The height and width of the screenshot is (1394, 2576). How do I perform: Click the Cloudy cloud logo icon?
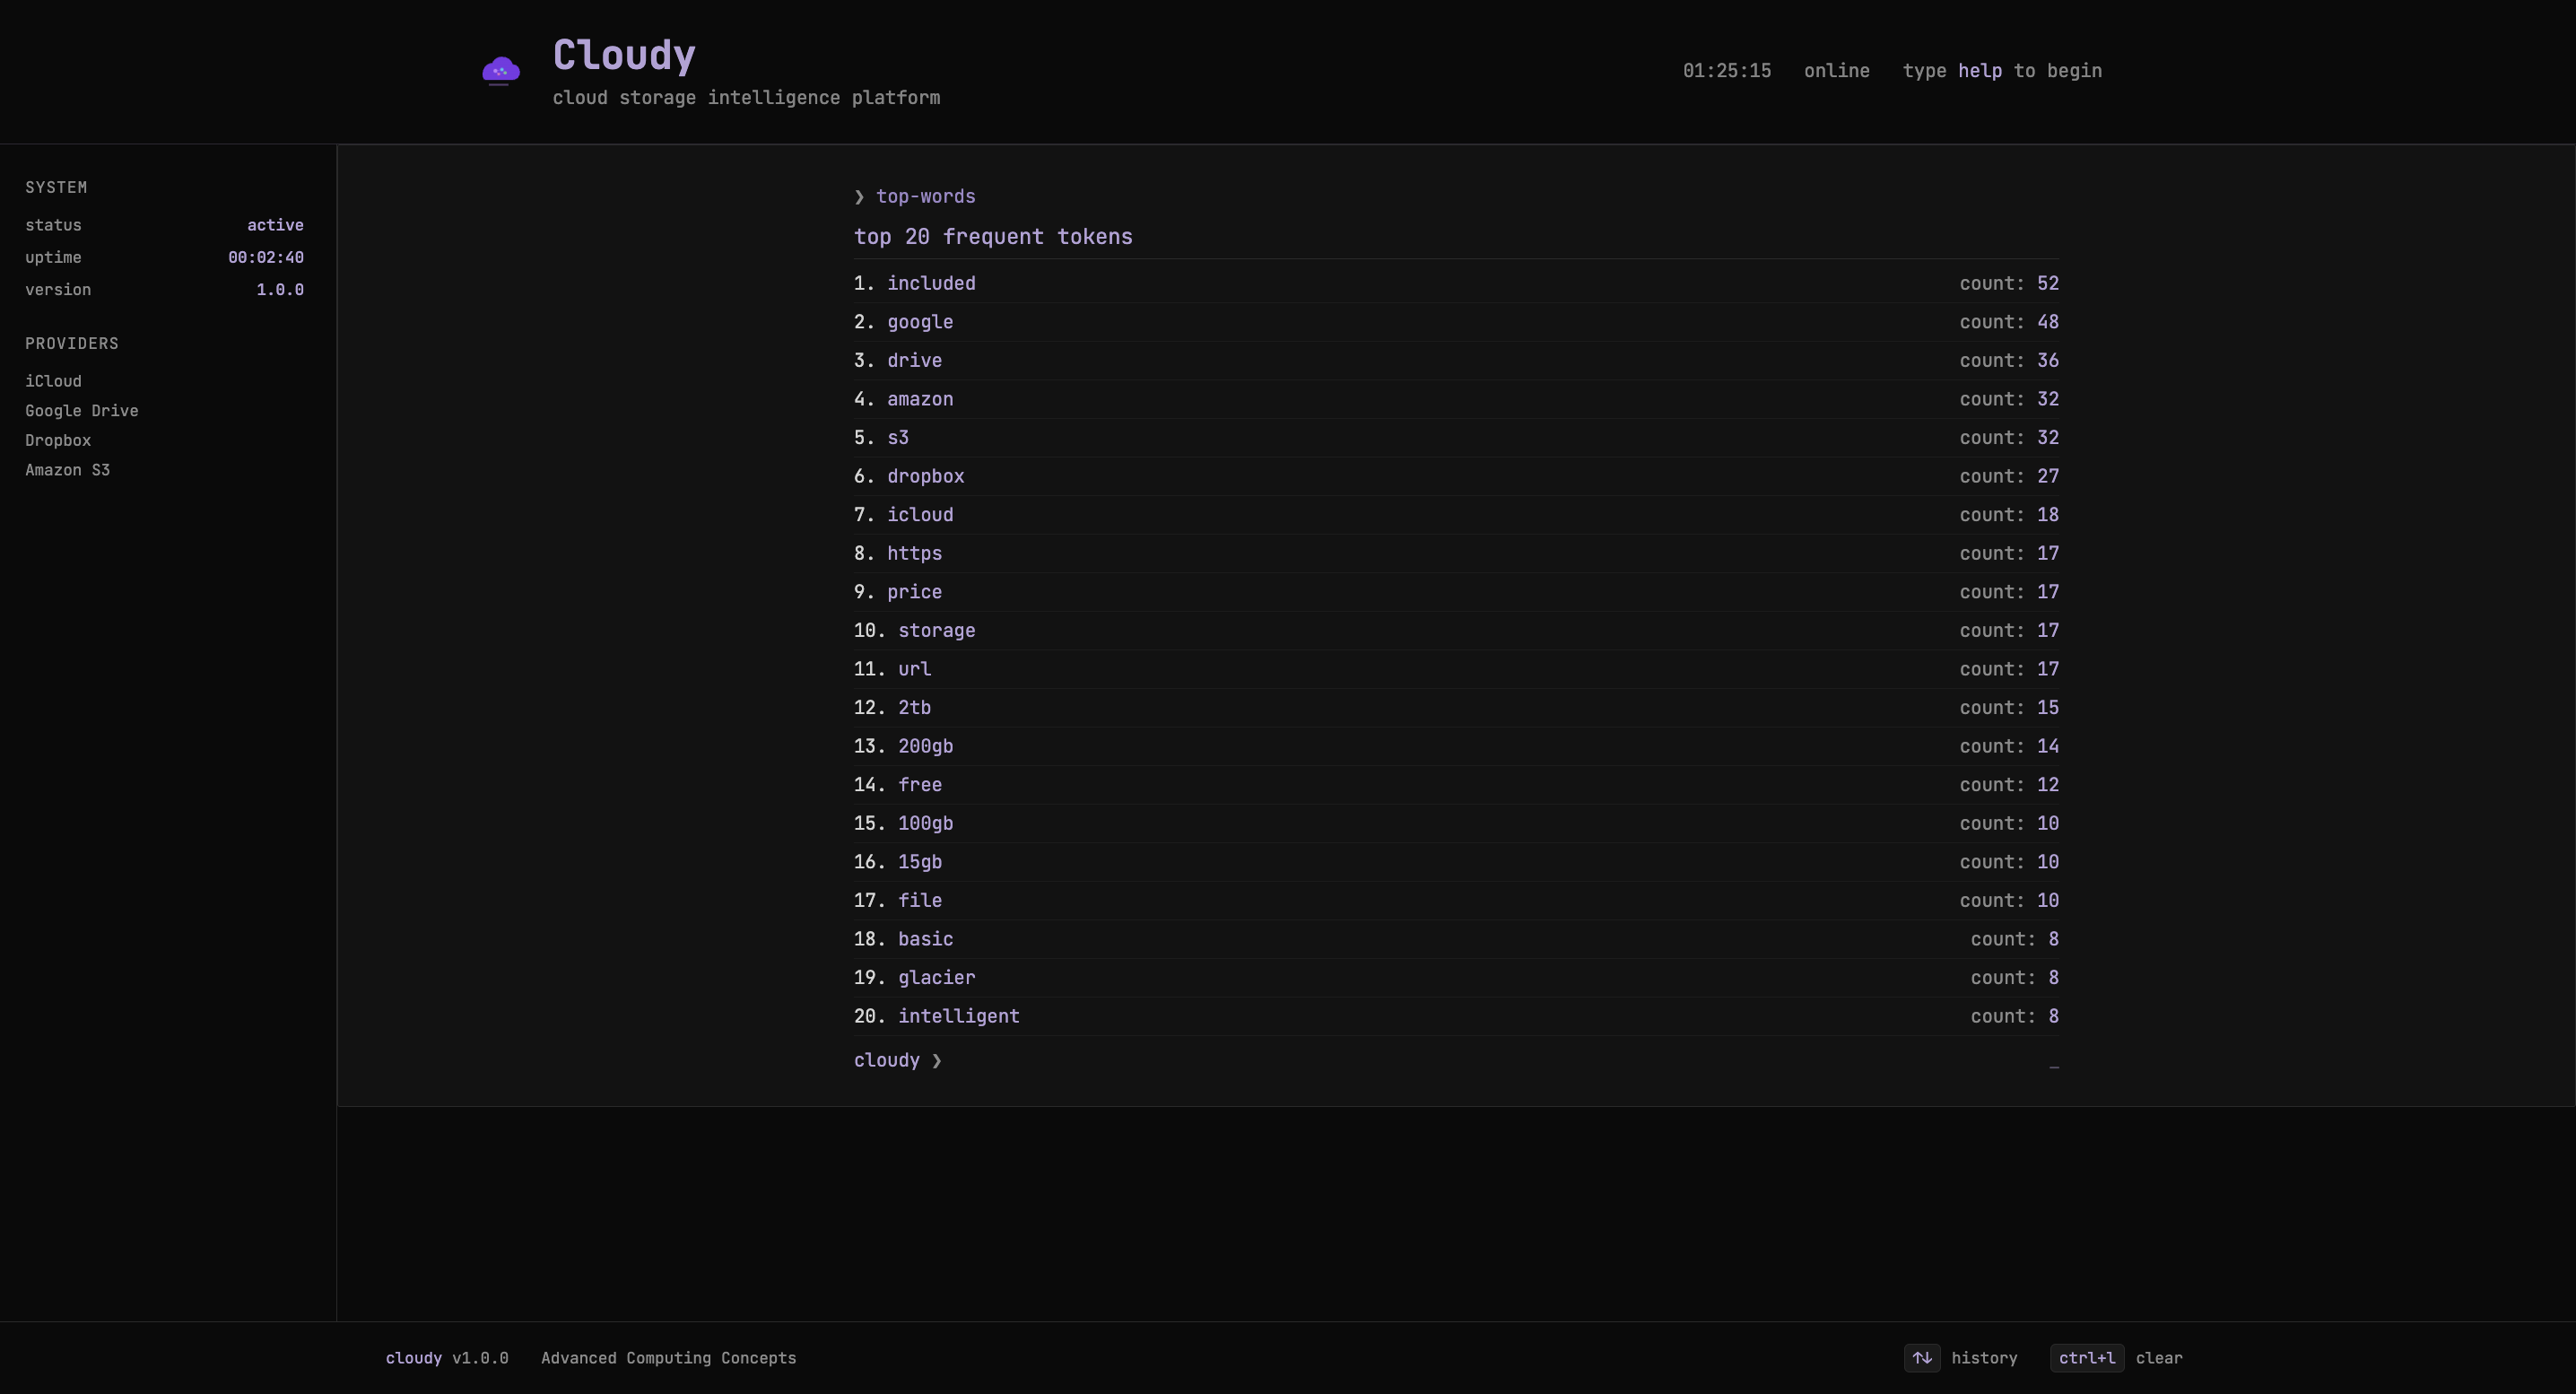(x=500, y=70)
